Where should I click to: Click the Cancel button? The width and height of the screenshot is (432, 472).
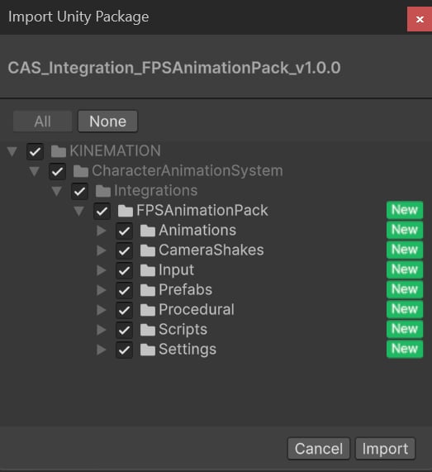[x=319, y=449]
